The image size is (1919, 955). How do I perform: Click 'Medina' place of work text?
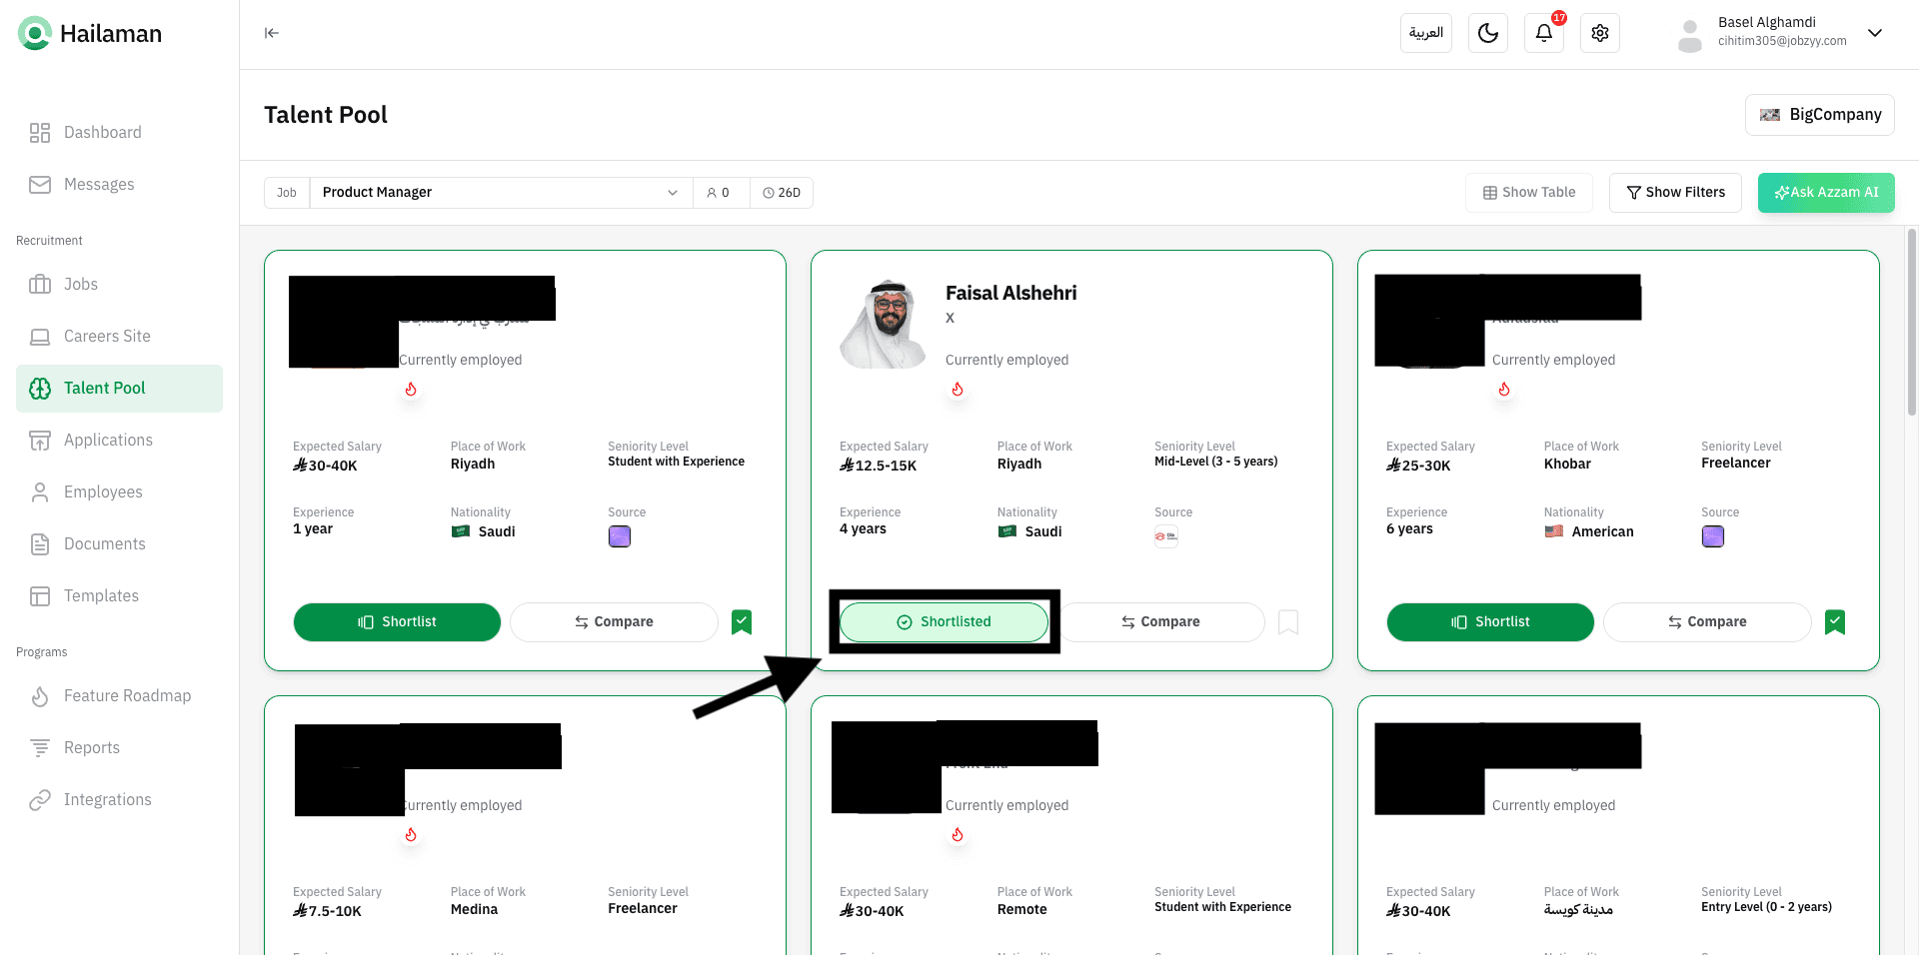click(474, 910)
